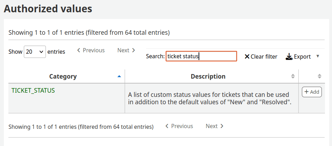Sort table by Description column header
Screen dimensions: 332x146
pos(208,77)
